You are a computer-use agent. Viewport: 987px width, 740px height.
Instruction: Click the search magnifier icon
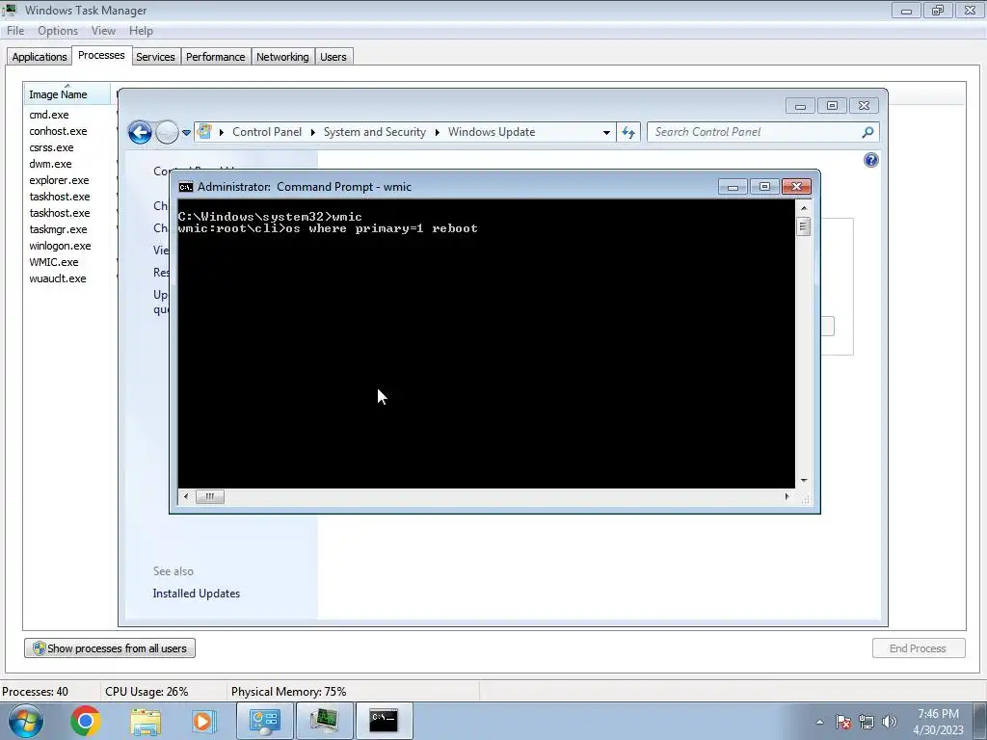[x=868, y=132]
